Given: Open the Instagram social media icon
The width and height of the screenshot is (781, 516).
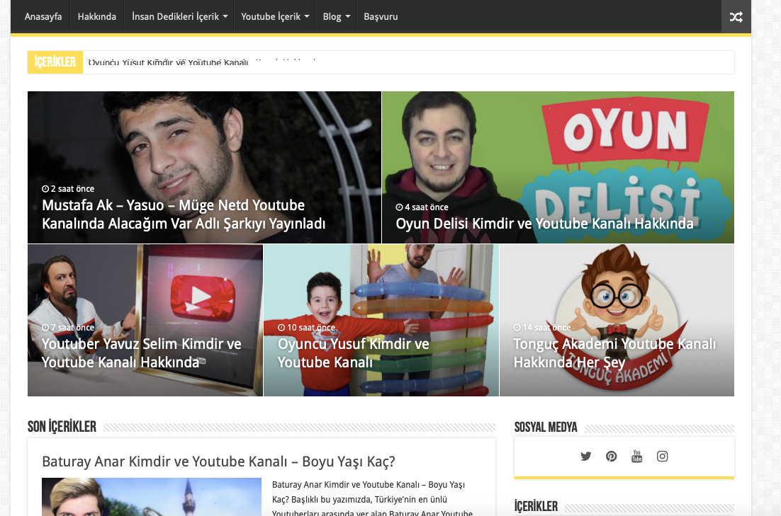Looking at the screenshot, I should click(662, 457).
